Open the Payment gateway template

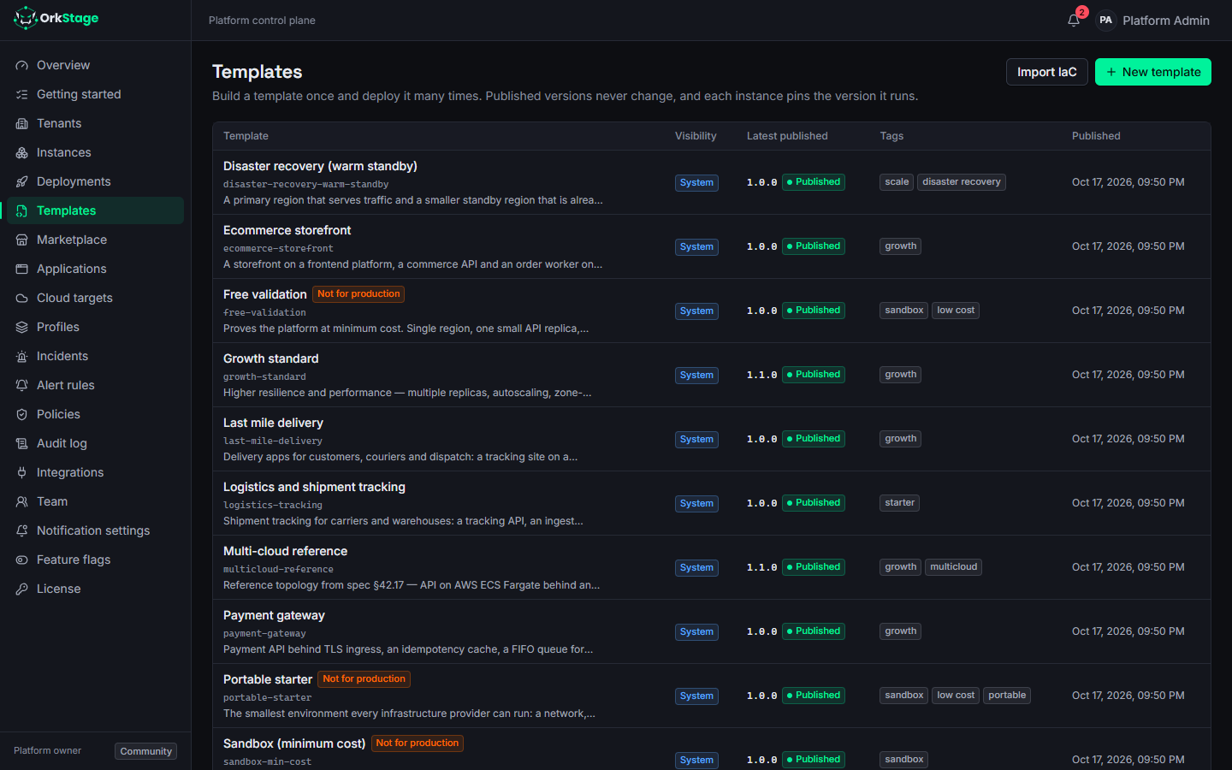point(274,615)
